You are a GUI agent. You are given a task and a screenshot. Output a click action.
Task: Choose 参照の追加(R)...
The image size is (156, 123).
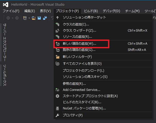tap(103, 83)
